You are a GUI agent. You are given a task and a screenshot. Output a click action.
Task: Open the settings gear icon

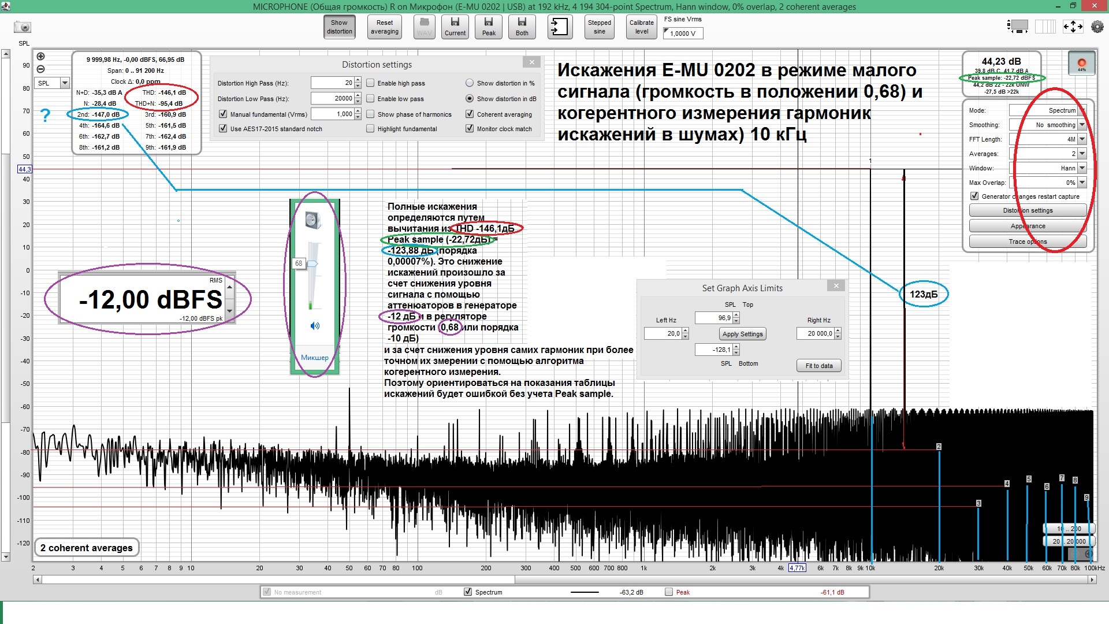tap(1097, 27)
